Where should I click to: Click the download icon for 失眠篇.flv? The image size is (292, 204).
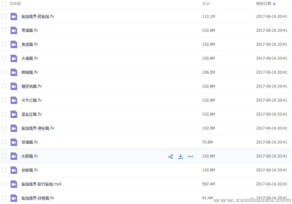180,156
